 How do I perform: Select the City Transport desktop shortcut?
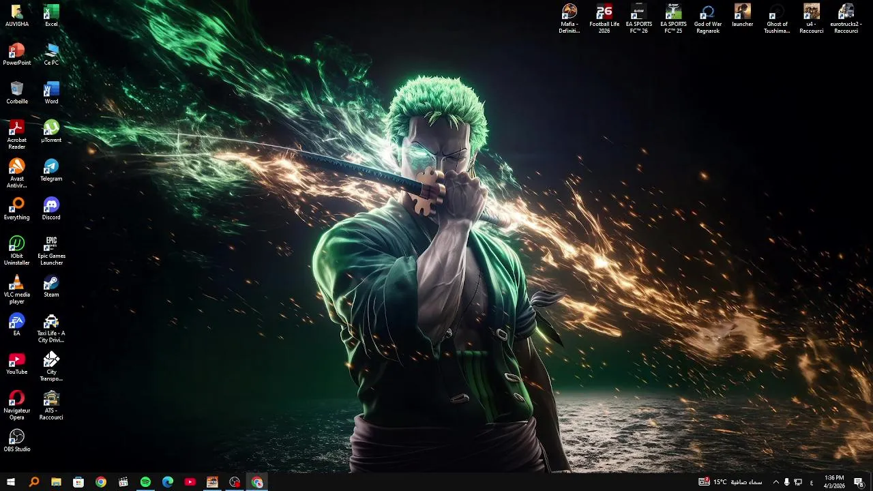(x=51, y=368)
